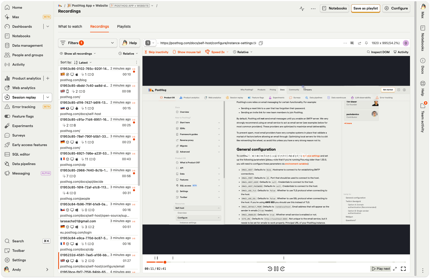Pause the recording playback

pos(276,269)
